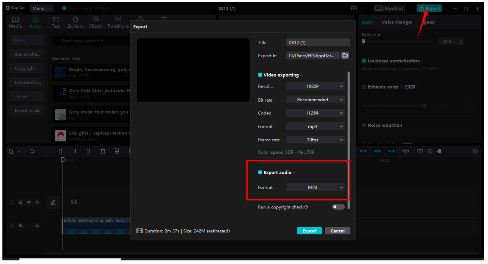
Task: Open the Stickers panel
Action: click(x=75, y=22)
